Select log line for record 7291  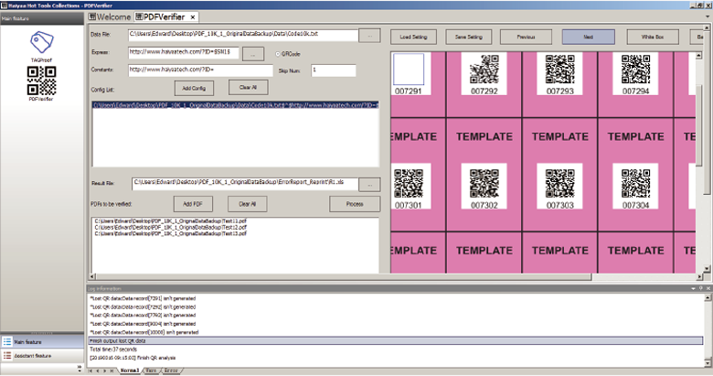coord(143,298)
